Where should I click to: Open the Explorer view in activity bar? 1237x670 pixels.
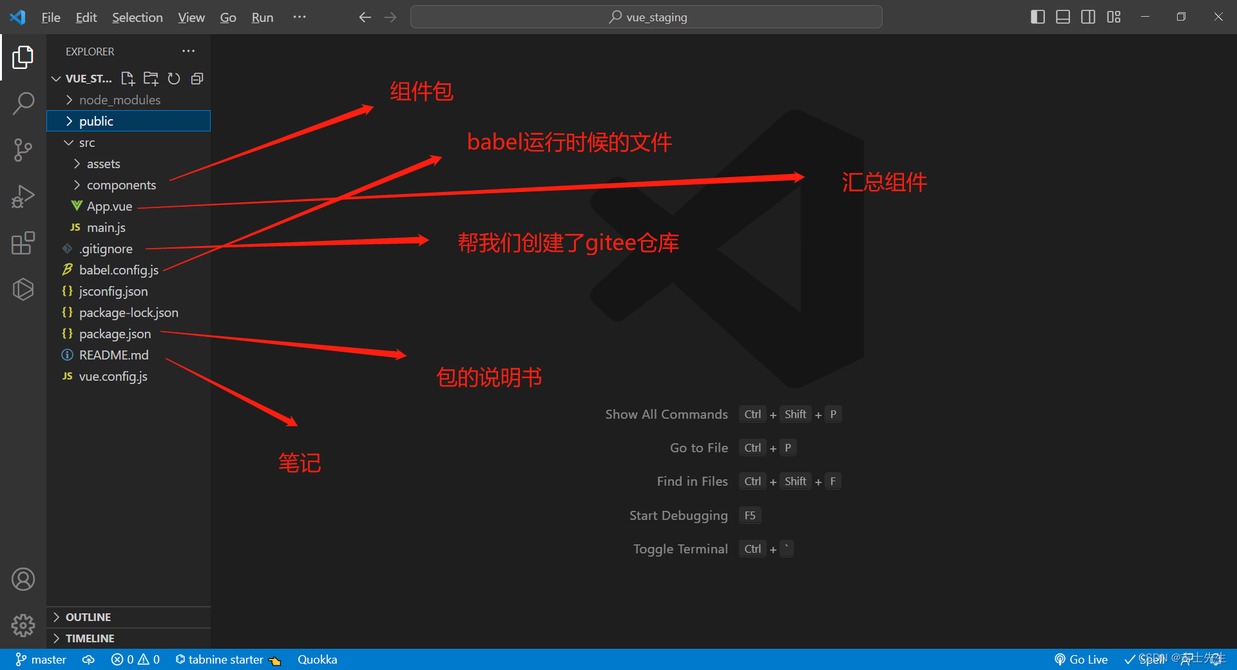tap(23, 57)
